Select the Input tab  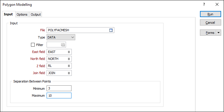coord(8,14)
